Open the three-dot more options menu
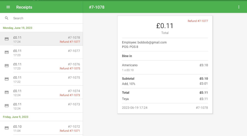The width and height of the screenshot is (247, 136). (x=239, y=7)
